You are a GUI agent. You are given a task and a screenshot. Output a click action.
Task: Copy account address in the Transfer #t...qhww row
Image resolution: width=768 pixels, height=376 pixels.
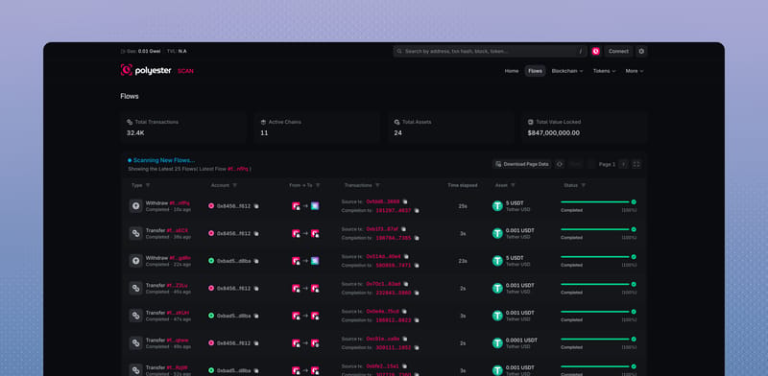[256, 343]
